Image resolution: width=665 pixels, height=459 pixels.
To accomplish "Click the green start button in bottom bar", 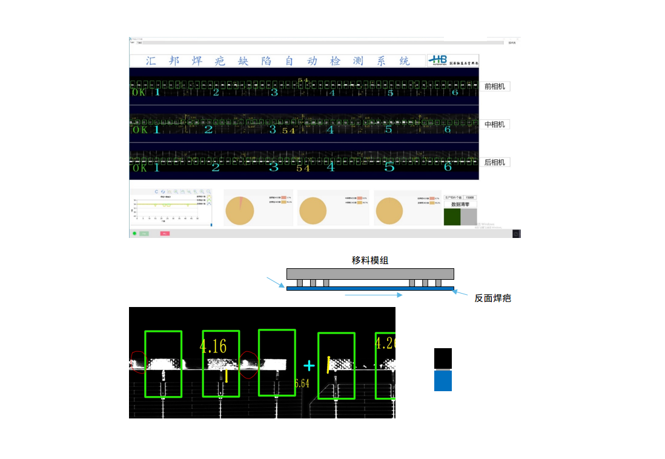I will pyautogui.click(x=144, y=233).
